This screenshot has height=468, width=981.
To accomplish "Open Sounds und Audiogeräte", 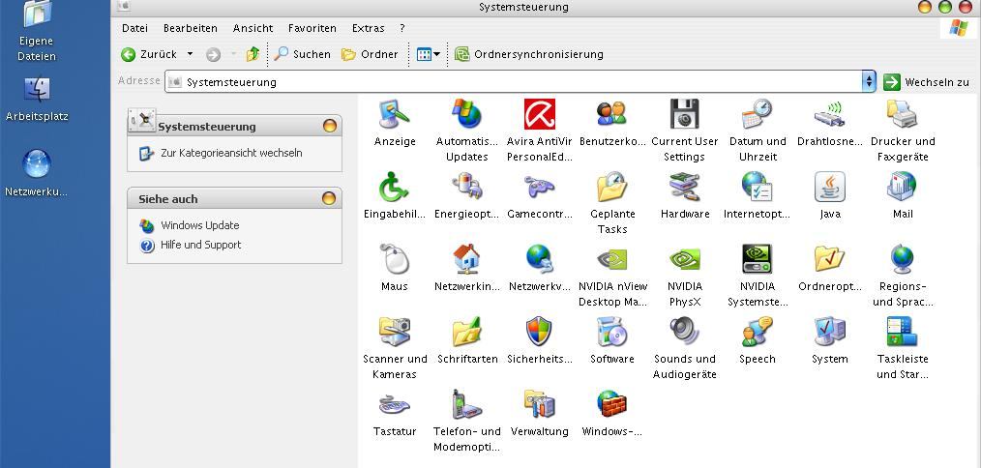I will click(x=684, y=333).
